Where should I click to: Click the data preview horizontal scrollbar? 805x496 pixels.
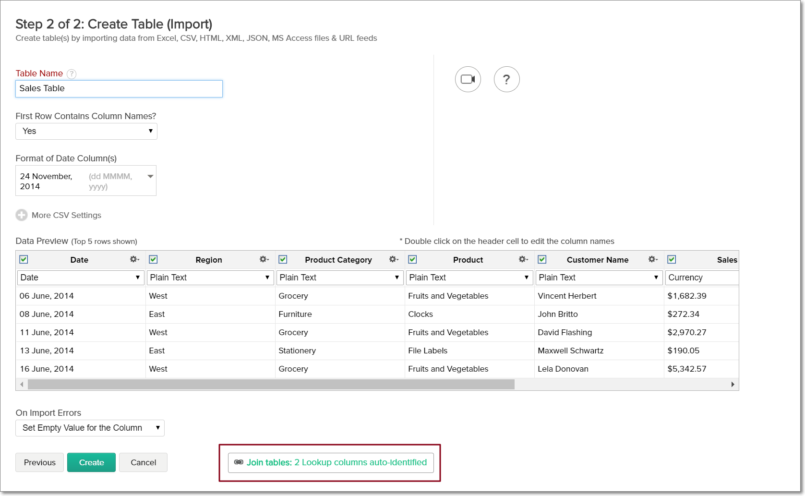(271, 385)
